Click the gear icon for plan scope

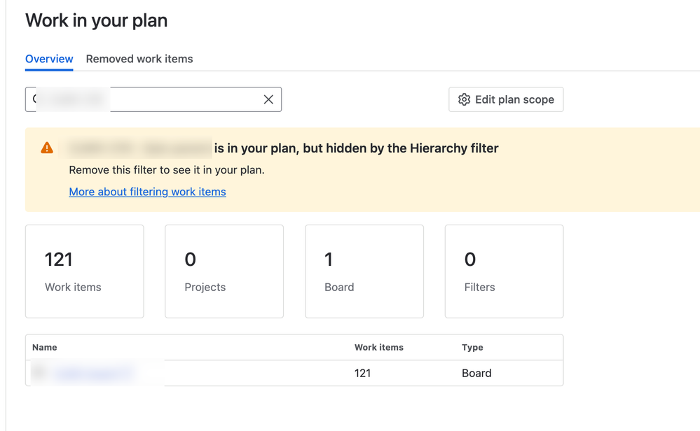click(x=464, y=99)
